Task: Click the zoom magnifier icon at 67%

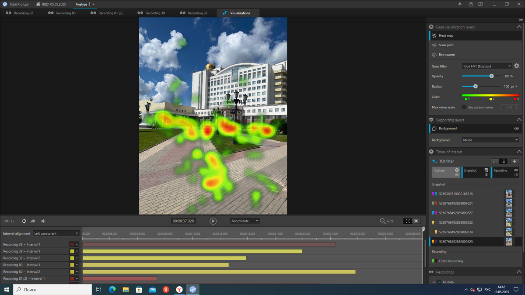Action: tap(383, 221)
